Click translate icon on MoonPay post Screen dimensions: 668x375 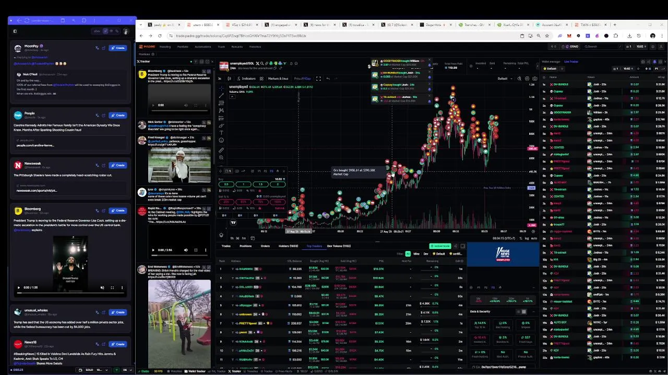pos(97,48)
